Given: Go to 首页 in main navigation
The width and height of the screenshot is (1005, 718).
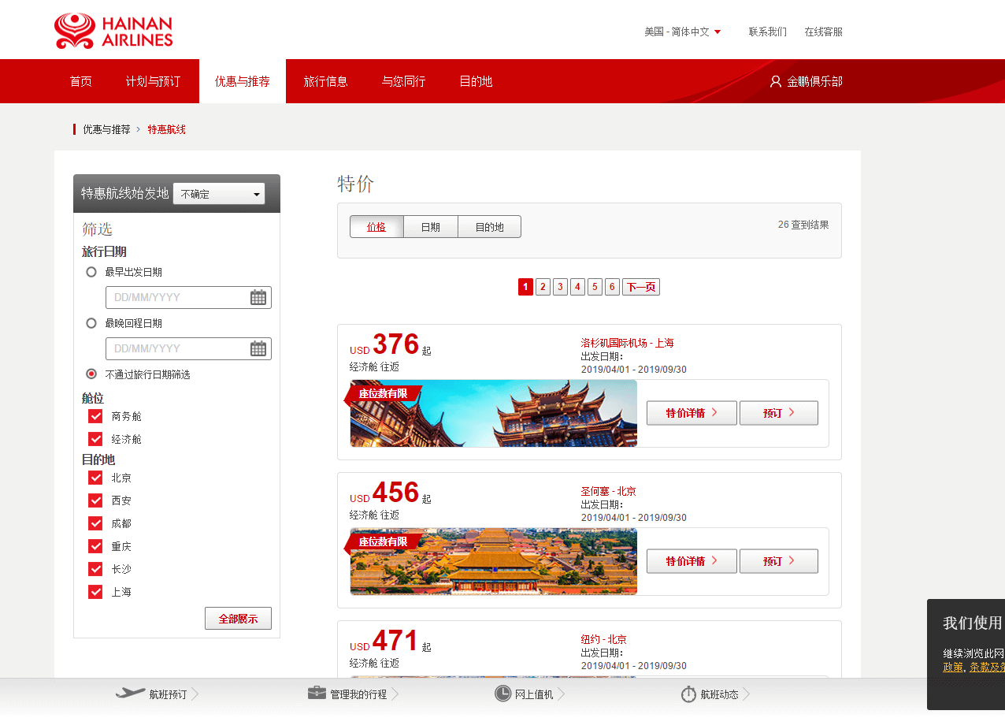Looking at the screenshot, I should point(81,81).
